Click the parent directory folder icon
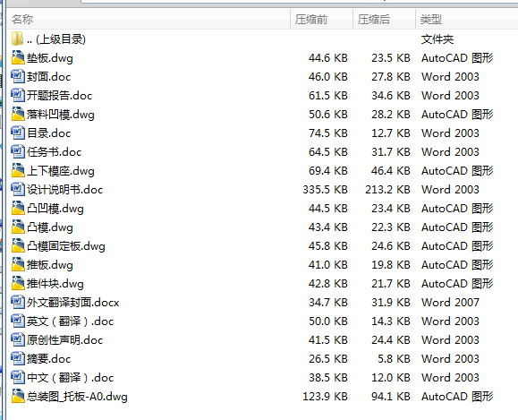The height and width of the screenshot is (420, 518). 17,39
